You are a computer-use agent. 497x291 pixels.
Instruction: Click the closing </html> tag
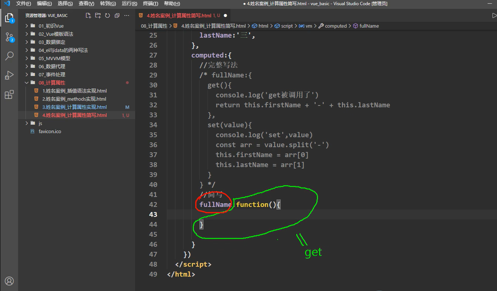pyautogui.click(x=181, y=274)
